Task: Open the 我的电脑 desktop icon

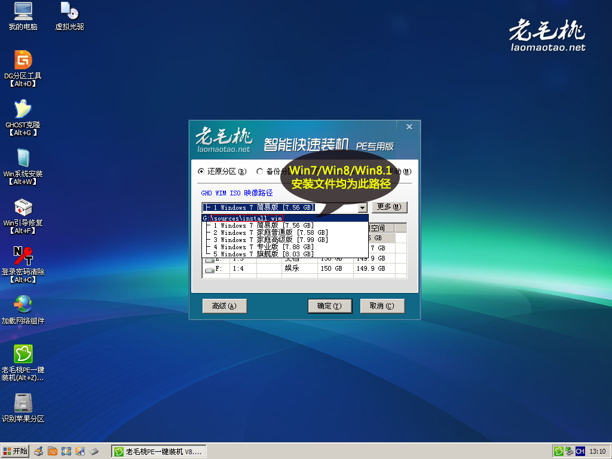Action: [23, 16]
